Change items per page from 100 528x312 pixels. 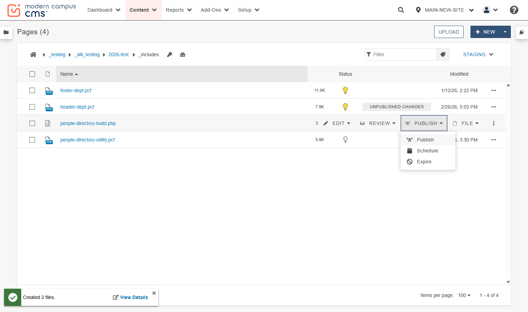[x=464, y=295]
